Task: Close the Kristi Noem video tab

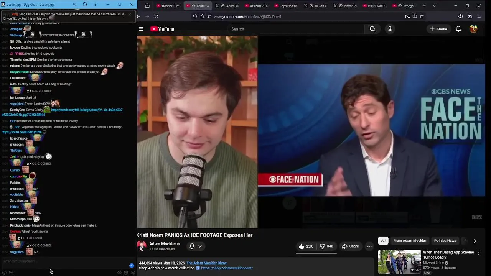Action: pos(208,6)
